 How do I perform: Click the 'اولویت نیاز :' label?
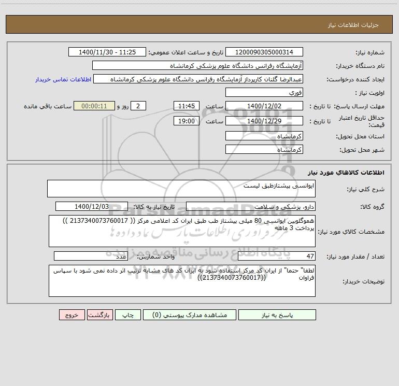click(370, 93)
